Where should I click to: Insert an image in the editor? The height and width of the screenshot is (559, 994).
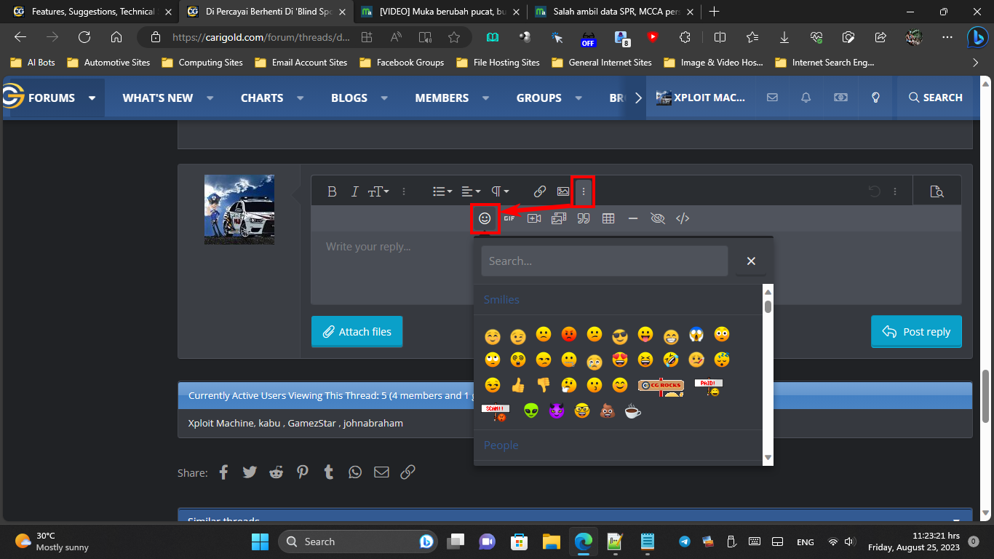(563, 191)
